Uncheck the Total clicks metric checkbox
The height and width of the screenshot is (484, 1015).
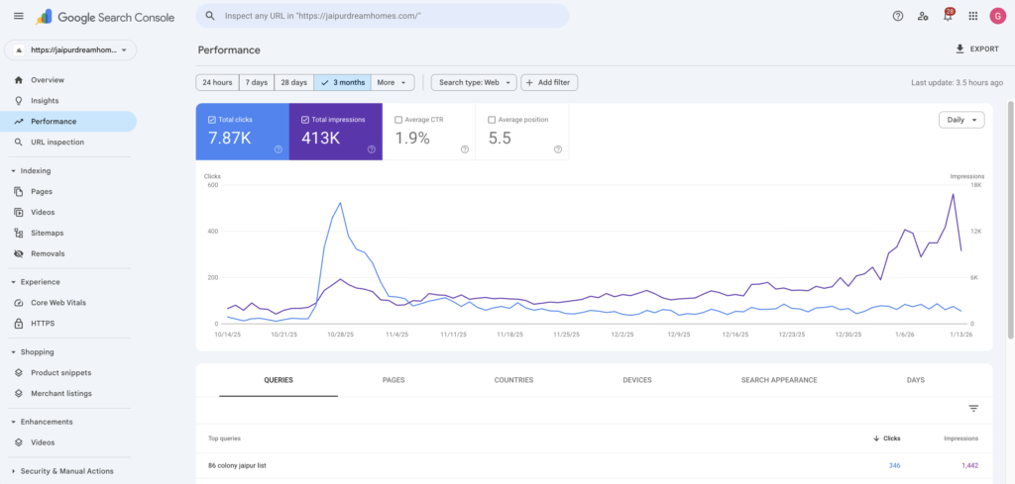[212, 120]
